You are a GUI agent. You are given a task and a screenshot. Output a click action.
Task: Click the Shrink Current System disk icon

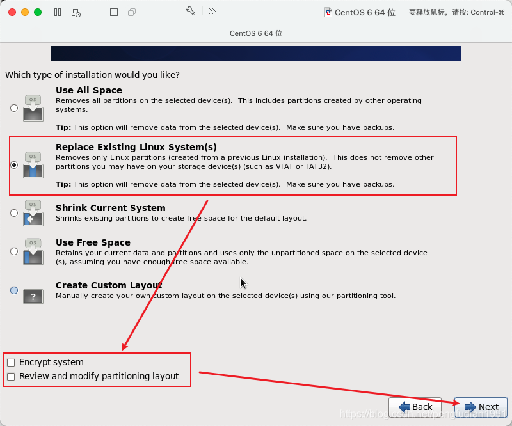pyautogui.click(x=33, y=213)
